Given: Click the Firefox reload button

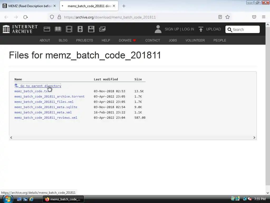Looking at the screenshot, I should pyautogui.click(x=26, y=17).
